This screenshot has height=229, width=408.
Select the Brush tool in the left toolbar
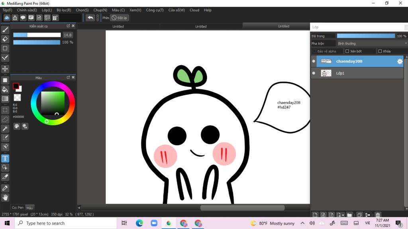(5, 30)
